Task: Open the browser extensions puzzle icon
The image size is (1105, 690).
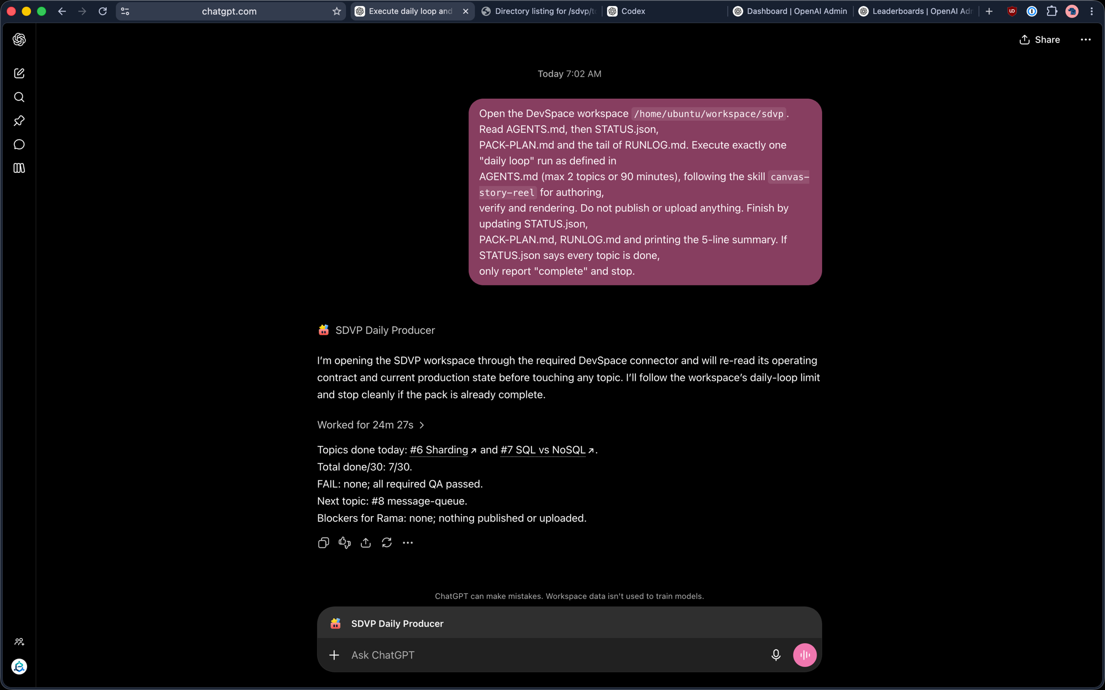Action: [x=1052, y=11]
